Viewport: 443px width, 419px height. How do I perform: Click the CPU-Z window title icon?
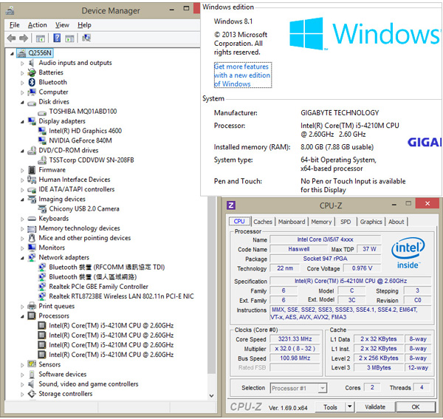[x=231, y=205]
